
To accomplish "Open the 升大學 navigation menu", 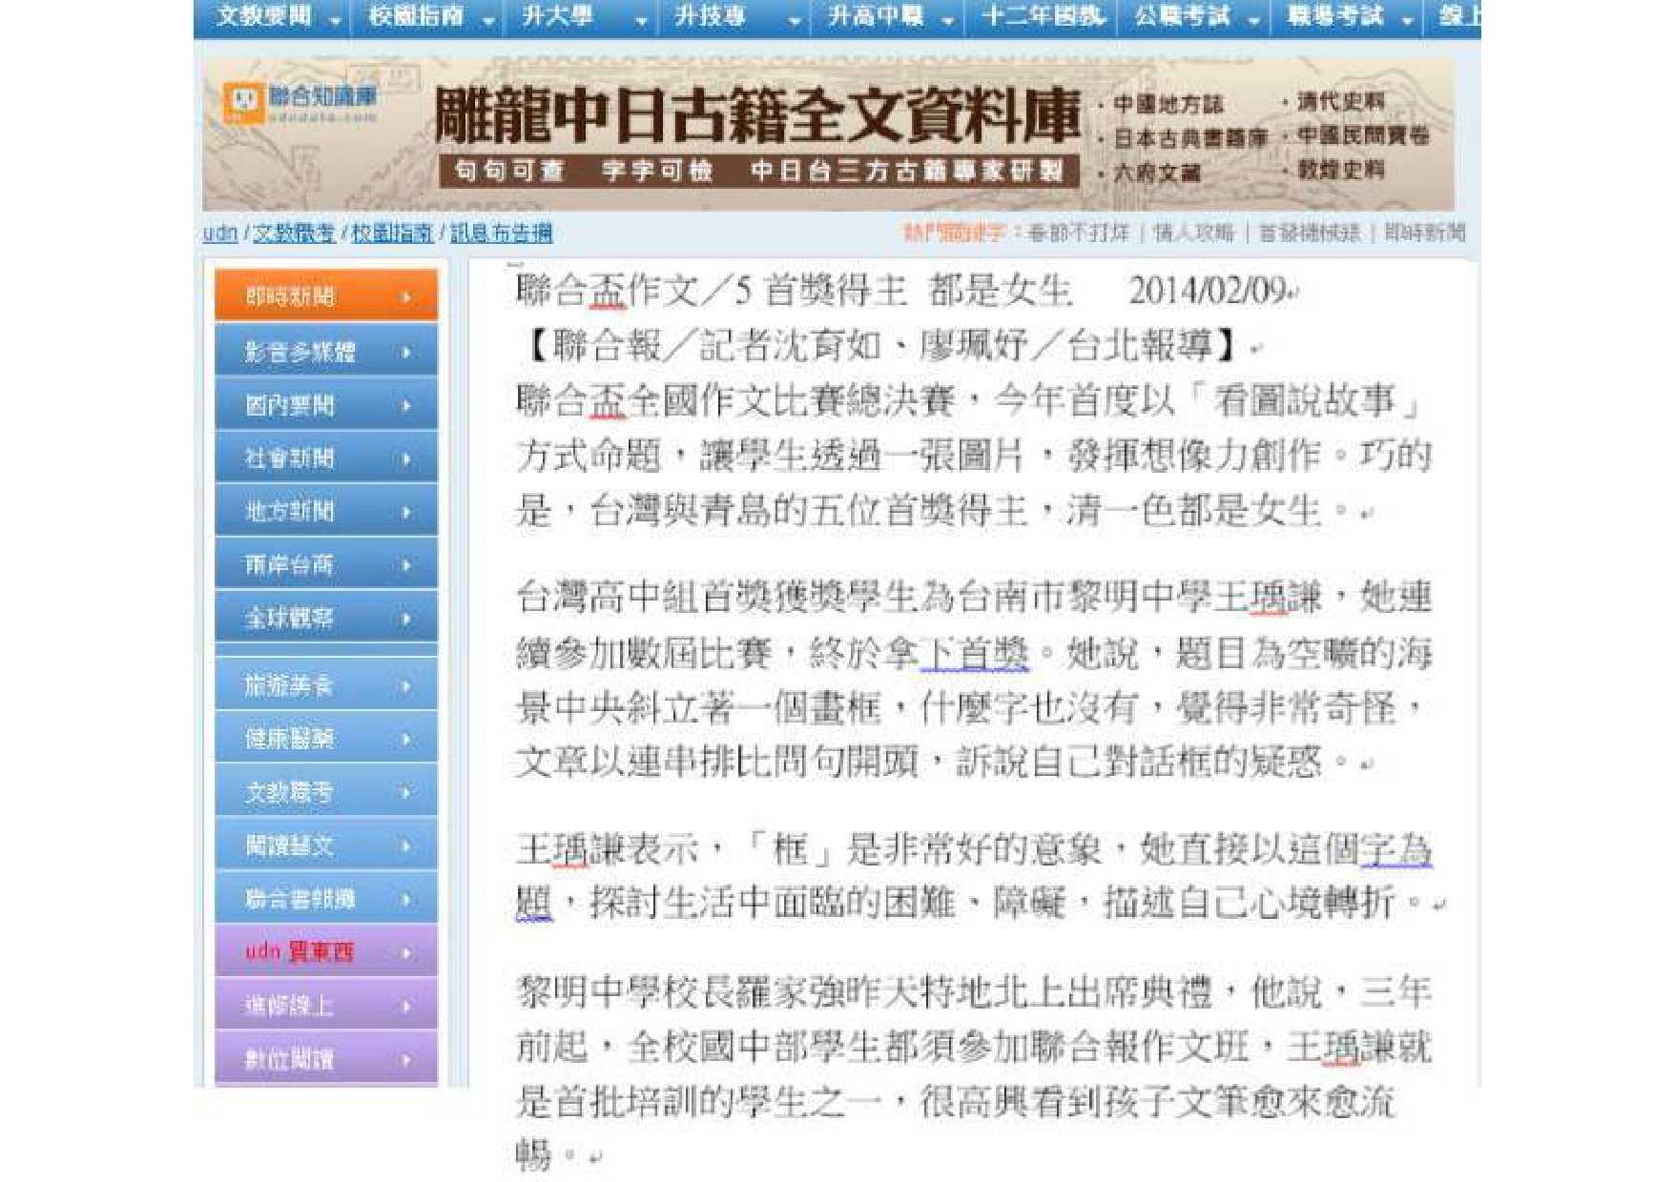I will [x=557, y=16].
